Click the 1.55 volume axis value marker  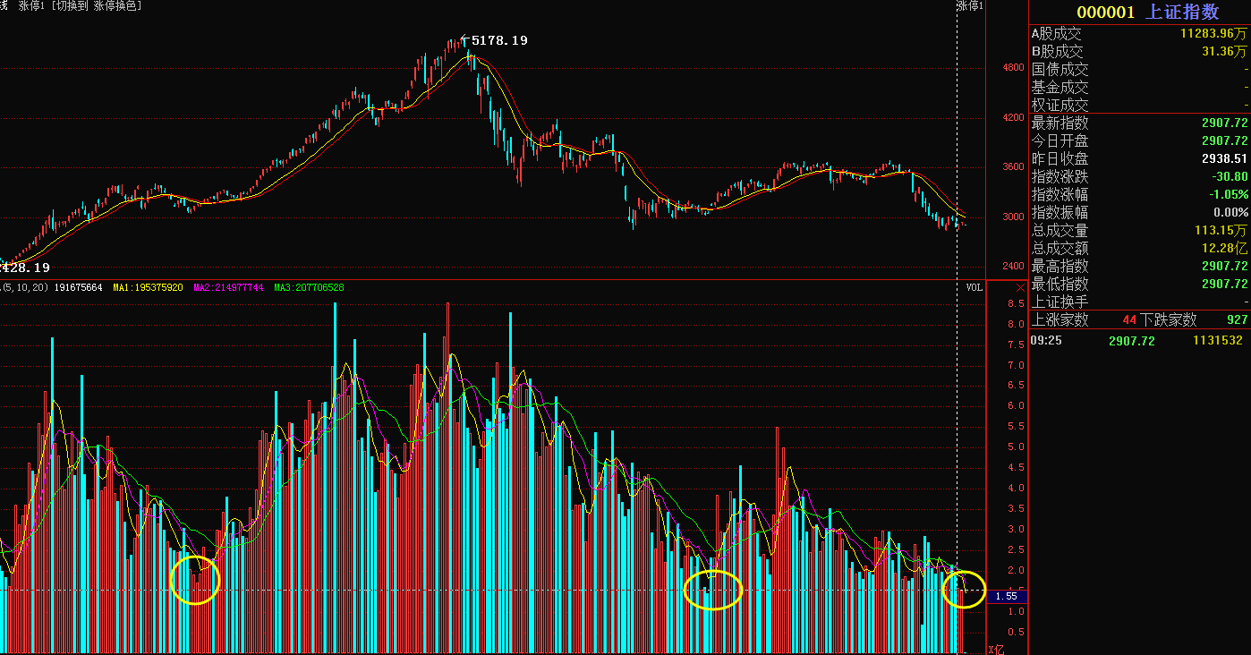point(1006,596)
